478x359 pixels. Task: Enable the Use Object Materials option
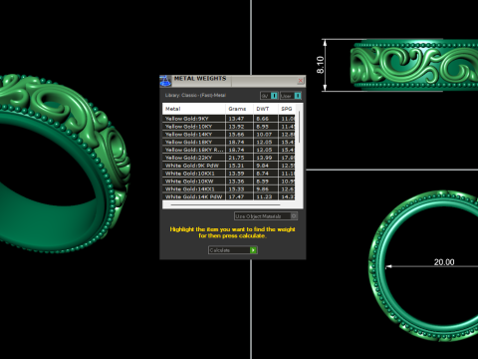tap(266, 216)
